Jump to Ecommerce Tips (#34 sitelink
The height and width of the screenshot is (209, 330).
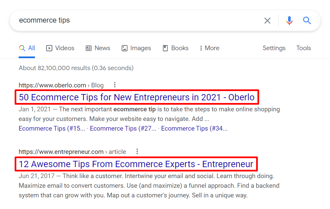tap(194, 129)
